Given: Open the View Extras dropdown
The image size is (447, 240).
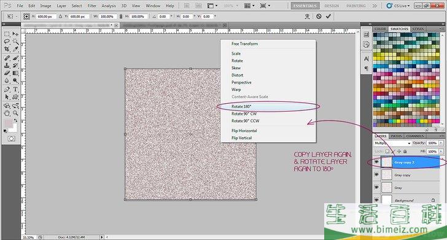Looking at the screenshot, I should tap(212, 6).
